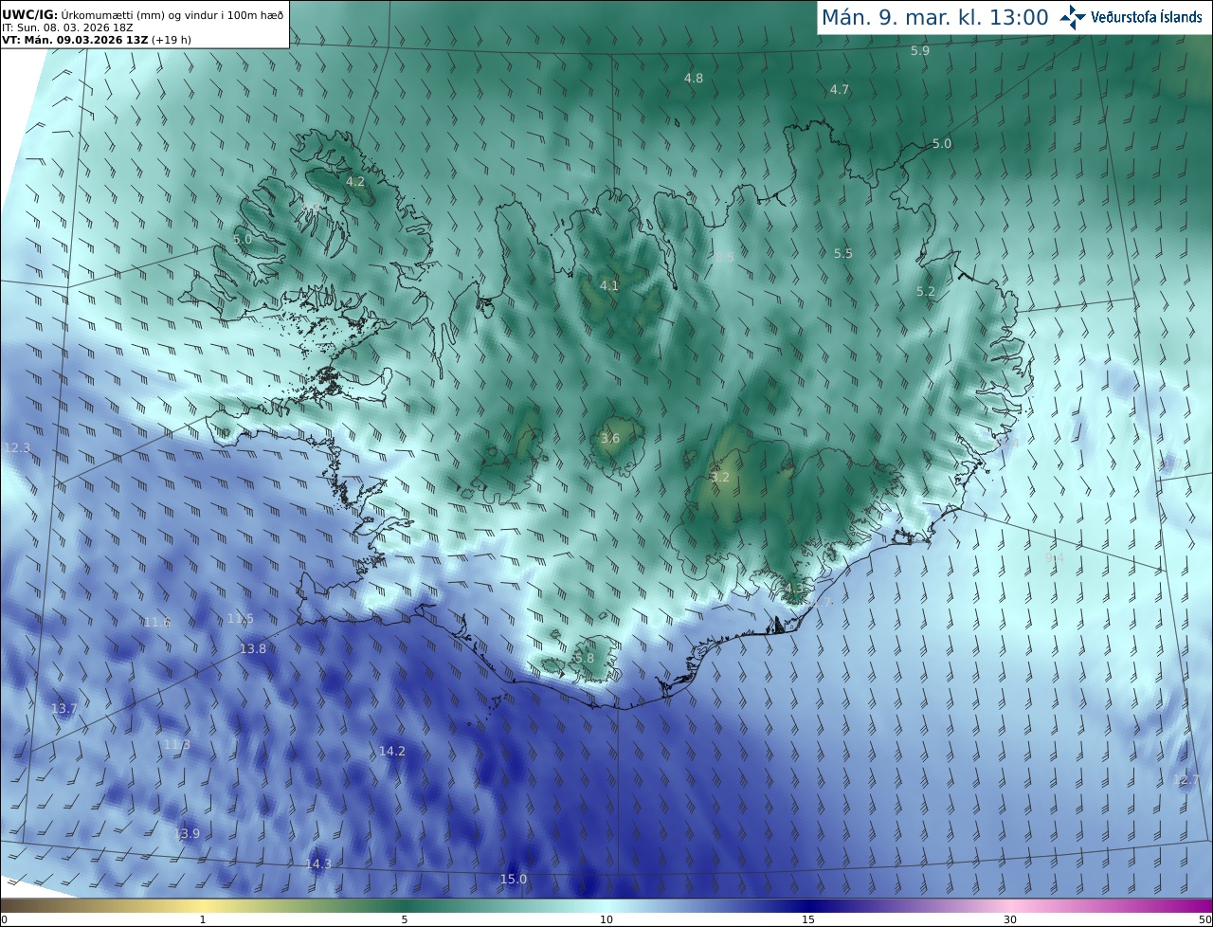This screenshot has height=927, width=1213.
Task: Pick the yellow colorbar segment near 1 mm
Action: click(203, 905)
